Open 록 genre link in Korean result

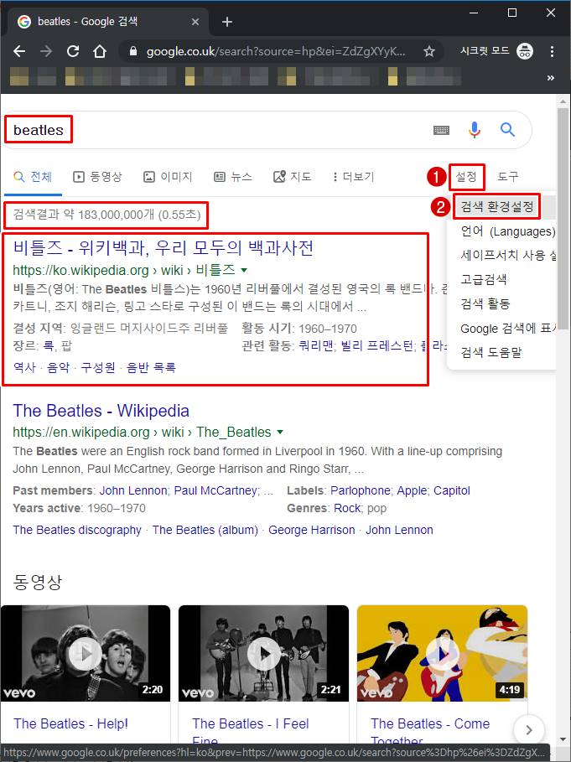[x=49, y=346]
